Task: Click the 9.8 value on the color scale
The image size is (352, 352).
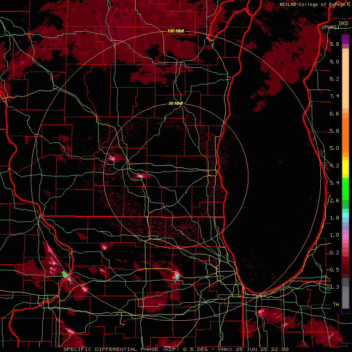Action: [x=334, y=44]
